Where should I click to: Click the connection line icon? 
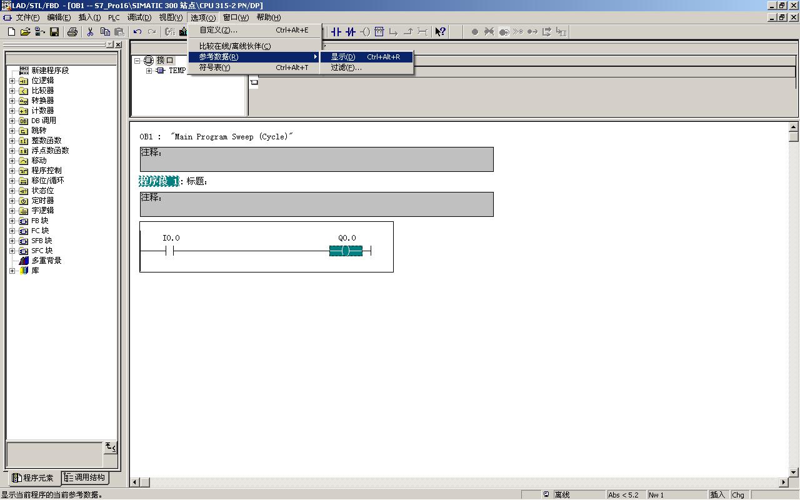(422, 32)
